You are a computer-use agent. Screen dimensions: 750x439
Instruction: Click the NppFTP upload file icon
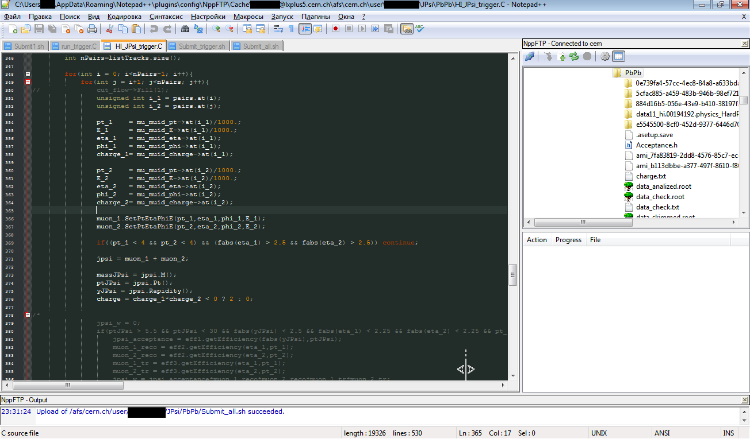562,56
